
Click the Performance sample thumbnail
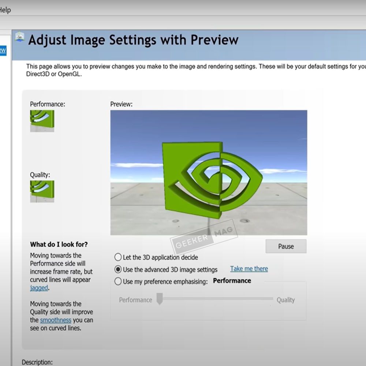coord(42,121)
